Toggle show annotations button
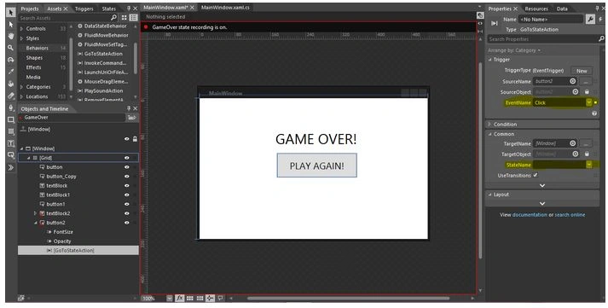Viewport: 608px width, 308px height. 220,299
